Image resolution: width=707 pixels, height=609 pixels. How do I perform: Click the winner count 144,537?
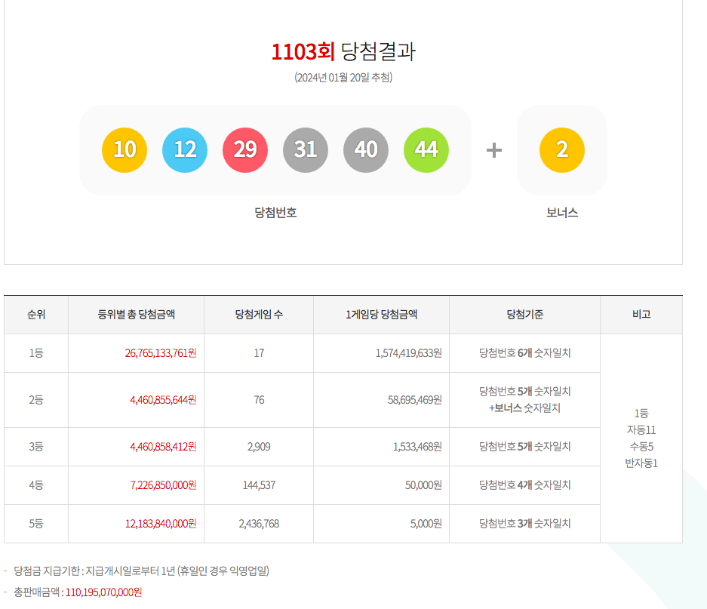[259, 485]
